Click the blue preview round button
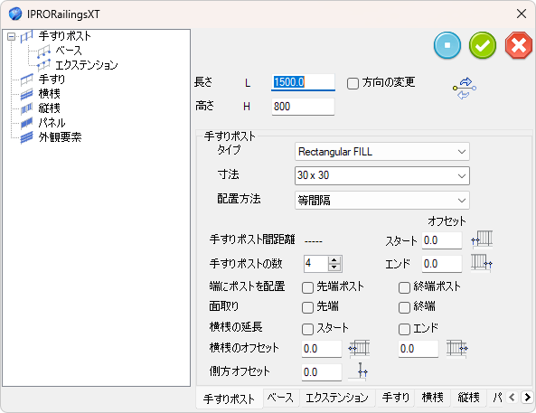This screenshot has height=413, width=536. (447, 45)
